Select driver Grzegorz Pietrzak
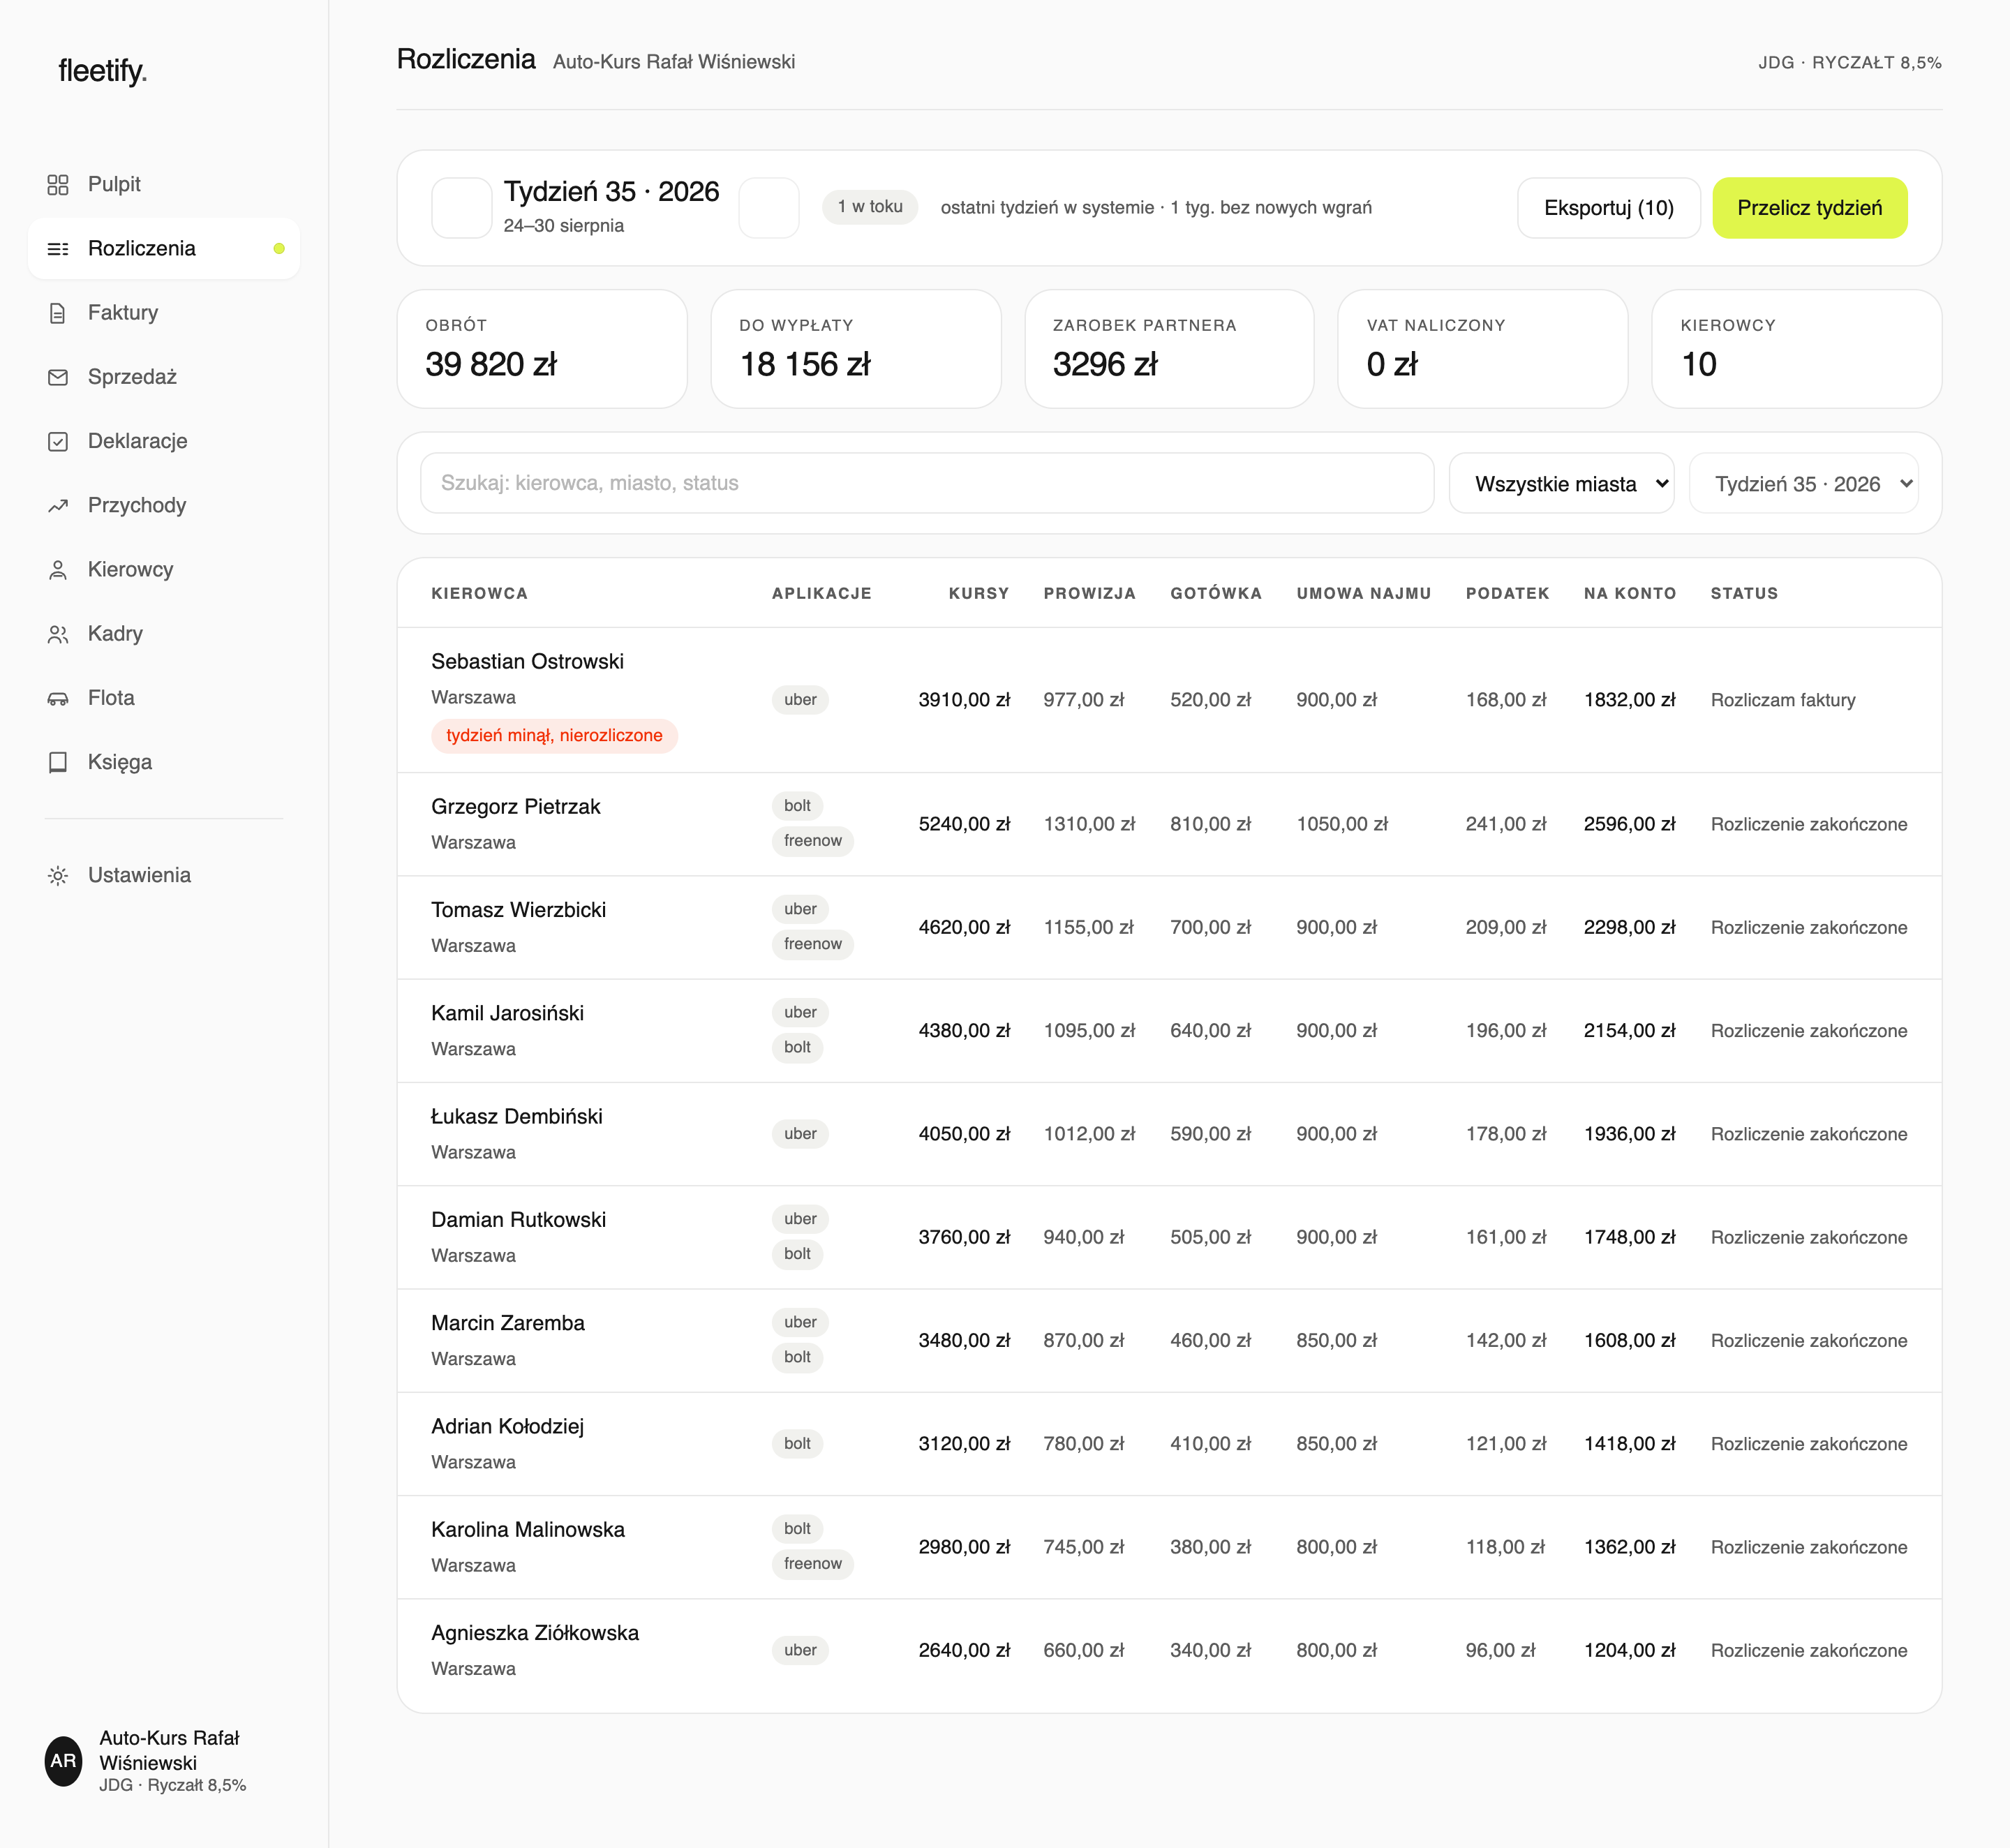The width and height of the screenshot is (2010, 1848). (x=515, y=807)
